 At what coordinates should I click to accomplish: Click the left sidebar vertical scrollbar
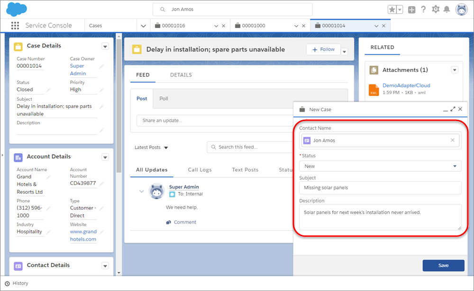tap(119, 106)
